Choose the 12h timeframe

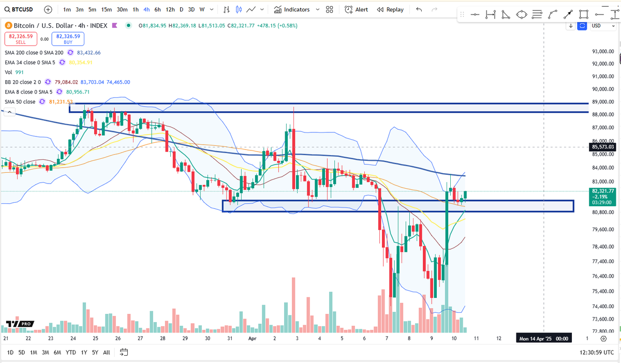[x=170, y=9]
